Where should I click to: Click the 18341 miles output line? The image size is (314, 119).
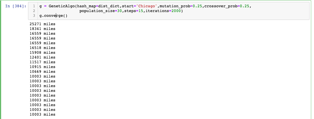[x=42, y=29]
